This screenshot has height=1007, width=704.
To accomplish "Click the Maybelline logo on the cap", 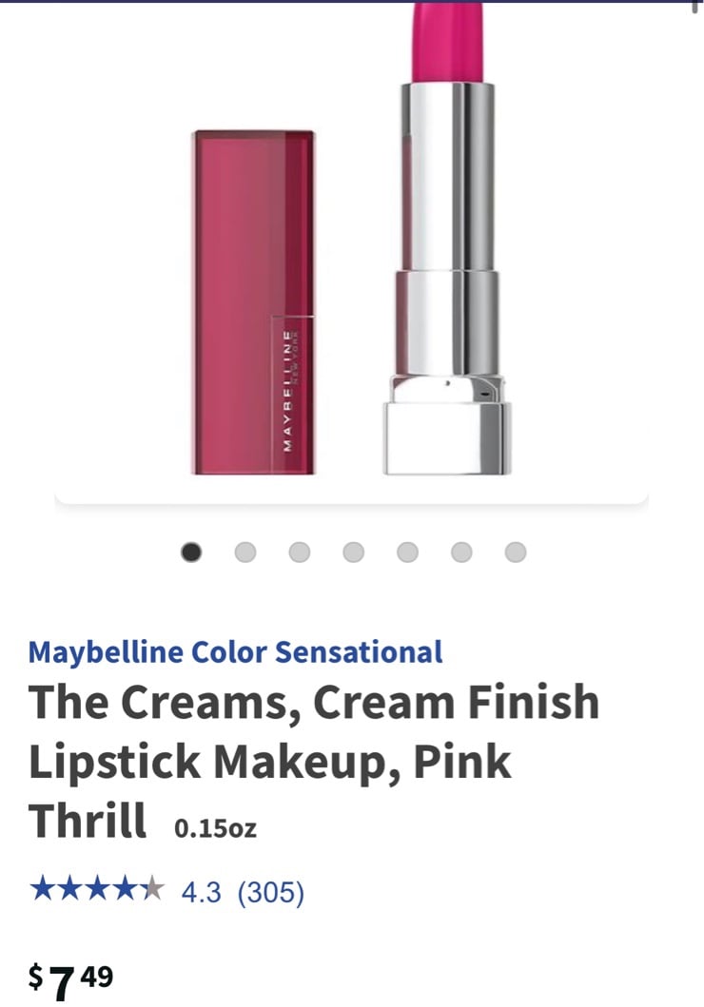I will point(291,391).
